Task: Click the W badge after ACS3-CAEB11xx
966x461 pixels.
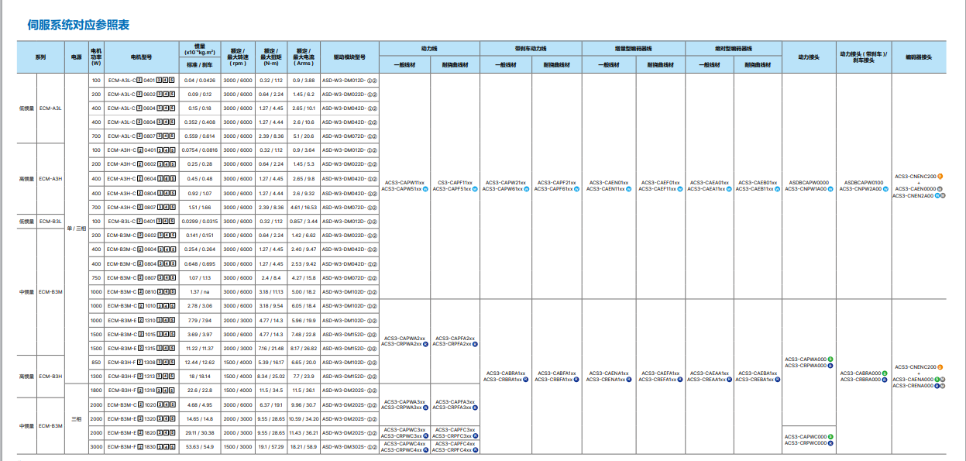Action: pyautogui.click(x=779, y=188)
